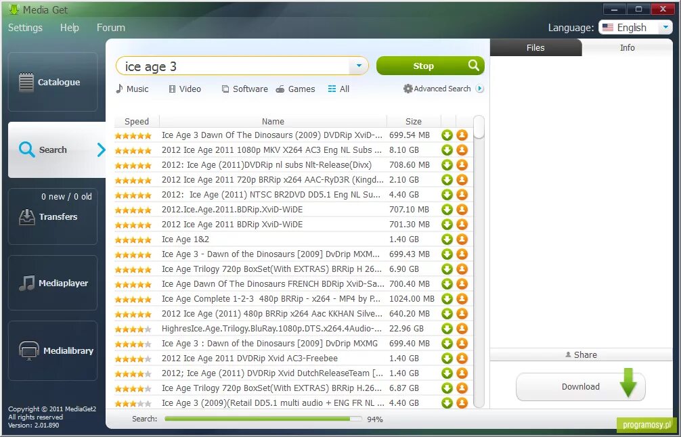Viewport: 681px width, 437px height.
Task: Open the Language dropdown showing English
Action: tap(636, 28)
